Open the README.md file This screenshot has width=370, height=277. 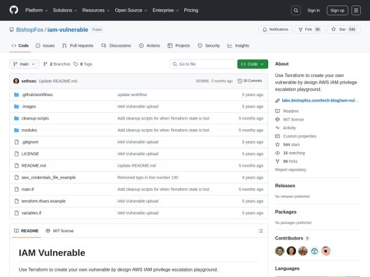pos(33,166)
